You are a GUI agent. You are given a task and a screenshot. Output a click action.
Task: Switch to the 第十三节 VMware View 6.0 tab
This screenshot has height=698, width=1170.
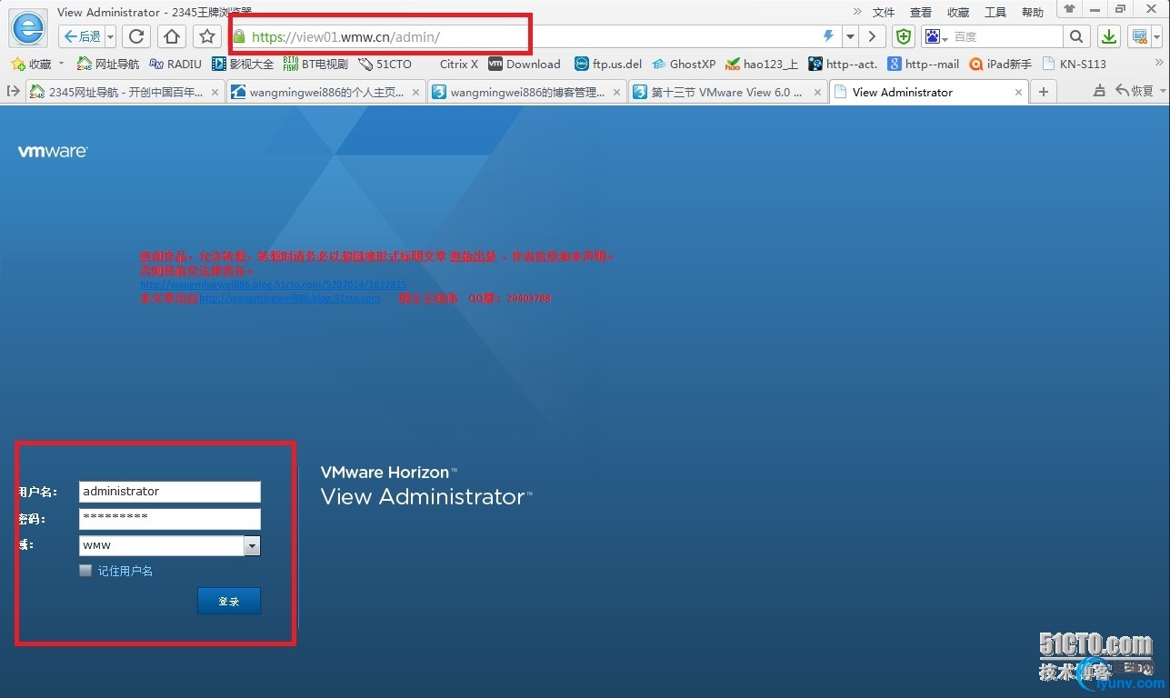click(727, 92)
